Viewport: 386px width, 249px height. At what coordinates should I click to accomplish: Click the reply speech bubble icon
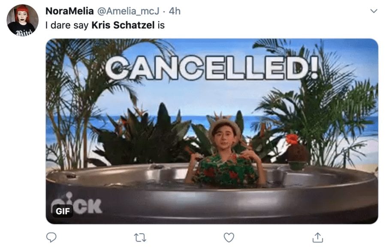[x=51, y=237]
